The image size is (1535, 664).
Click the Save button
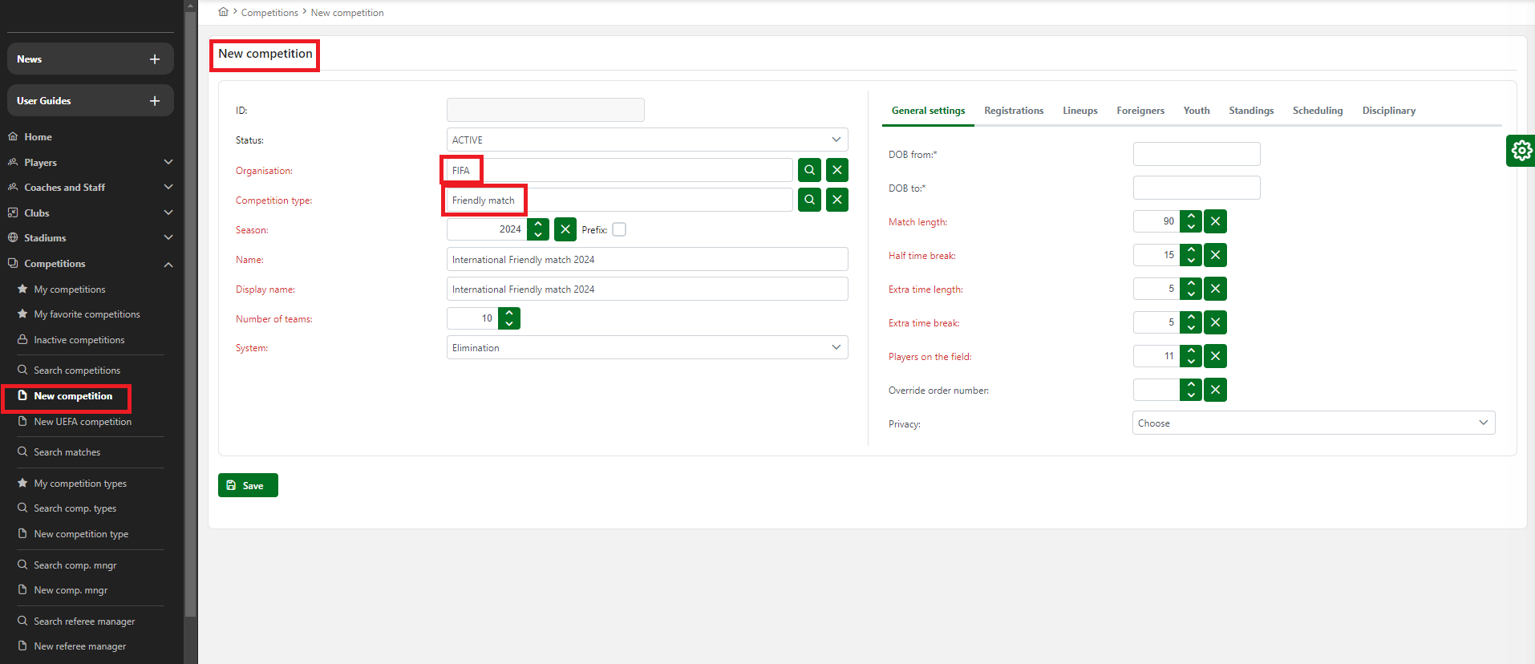point(248,485)
